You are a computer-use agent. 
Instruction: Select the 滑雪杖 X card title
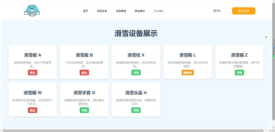[136, 55]
